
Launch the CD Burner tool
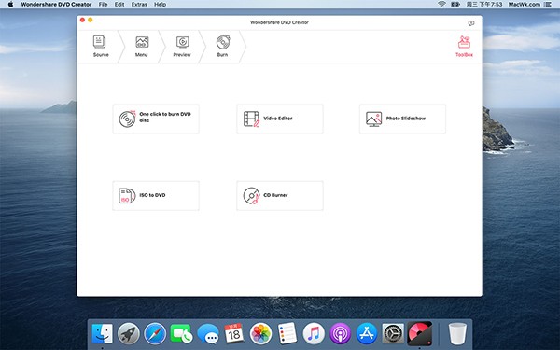click(x=280, y=196)
